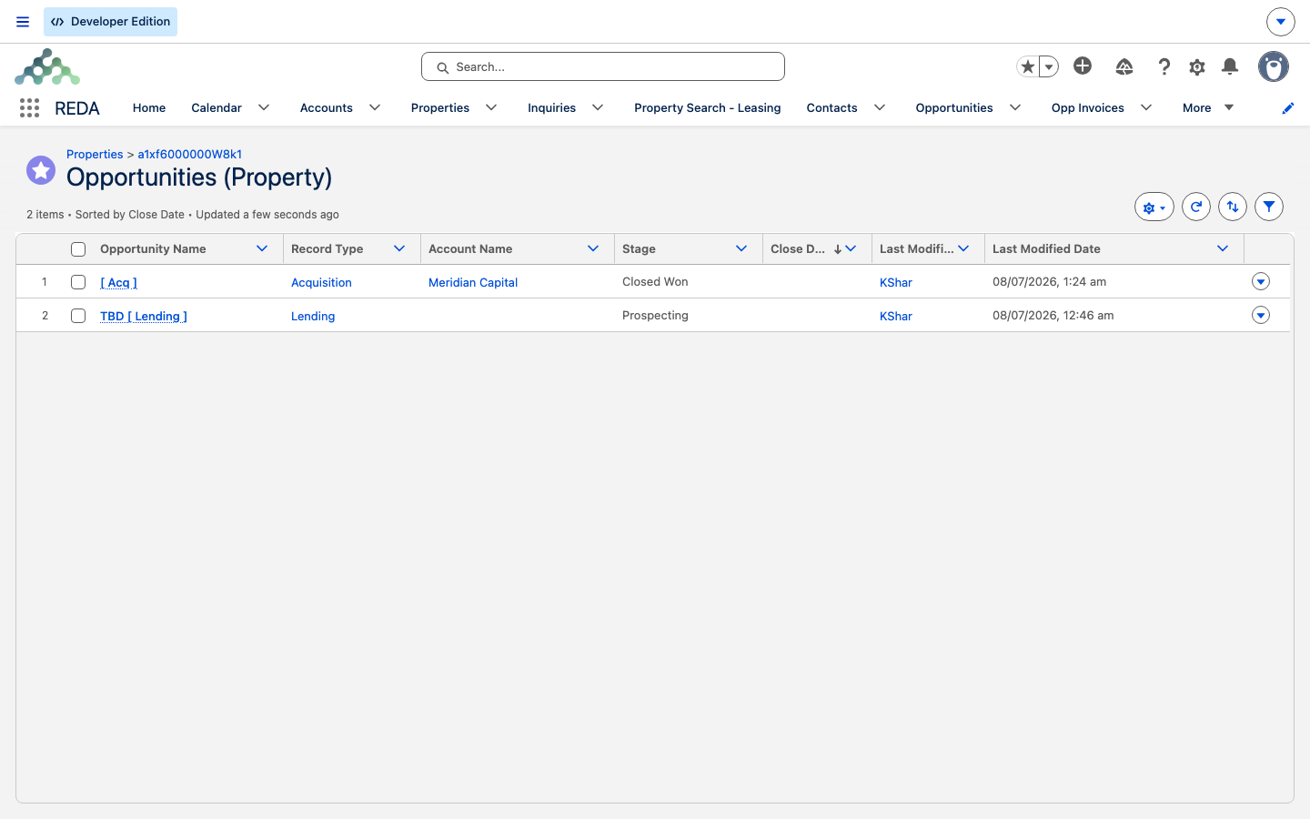Open the Stage column menu
The width and height of the screenshot is (1310, 819).
pyautogui.click(x=741, y=248)
